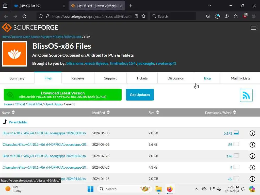The height and width of the screenshot is (195, 260).
Task: Show hidden system tray icons chevron
Action: click(196, 189)
